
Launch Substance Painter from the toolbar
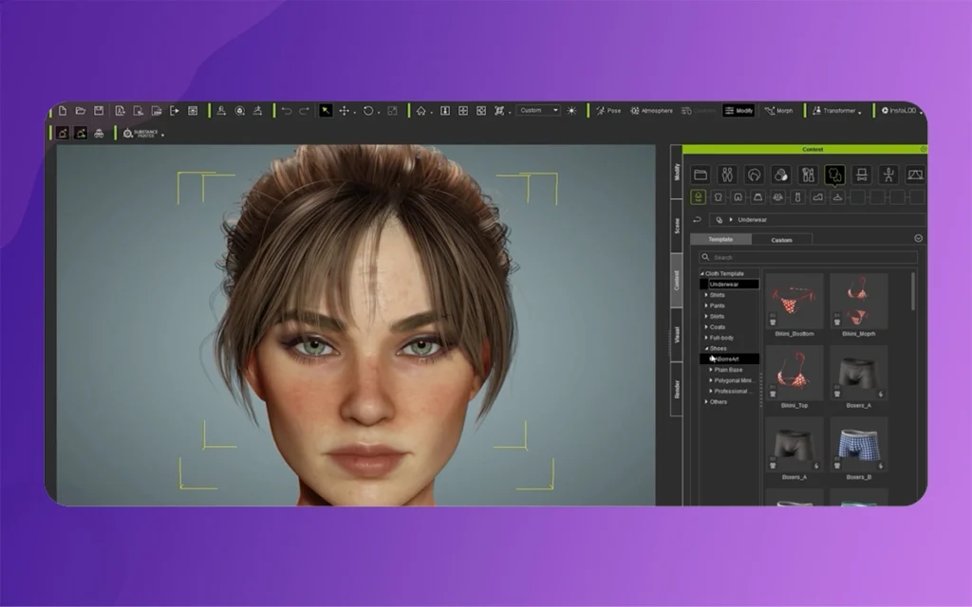140,134
